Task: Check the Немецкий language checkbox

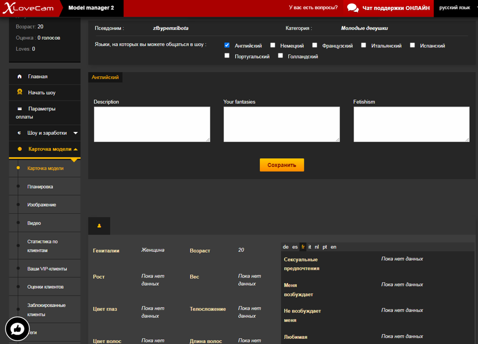Action: [273, 45]
